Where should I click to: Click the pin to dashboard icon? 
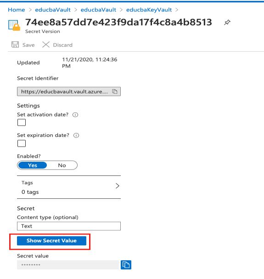click(x=227, y=22)
